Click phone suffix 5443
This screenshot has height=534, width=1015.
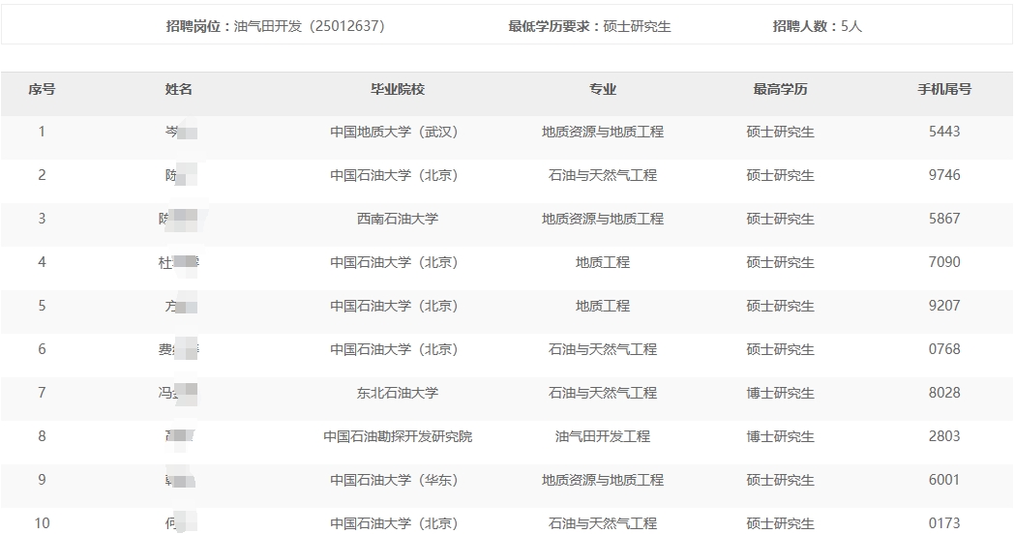[x=944, y=132]
